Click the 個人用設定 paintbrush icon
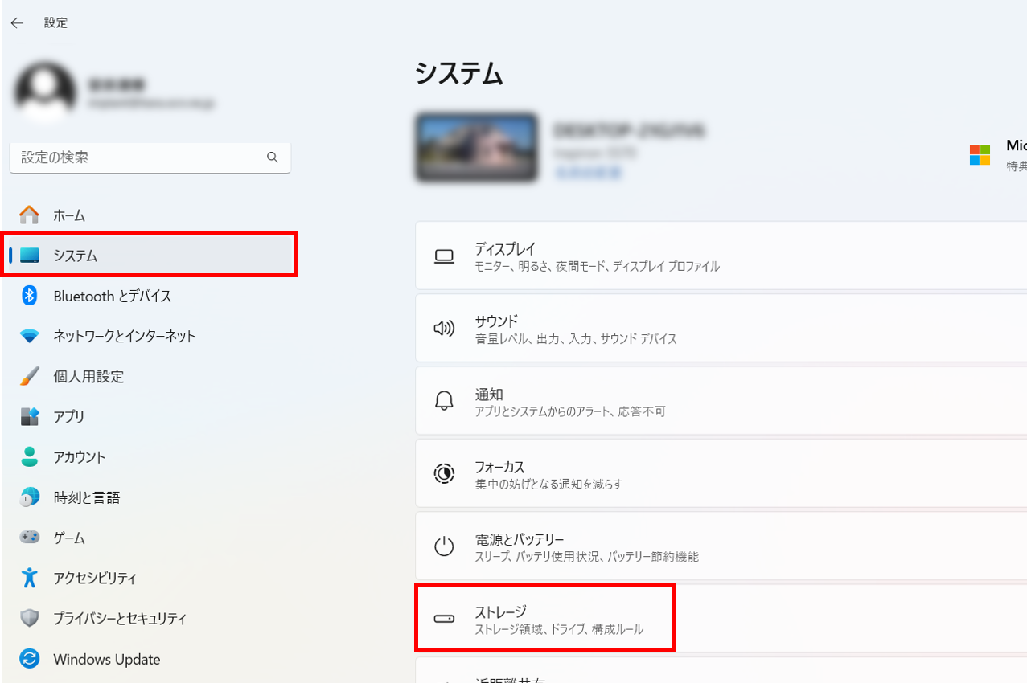 click(x=30, y=376)
